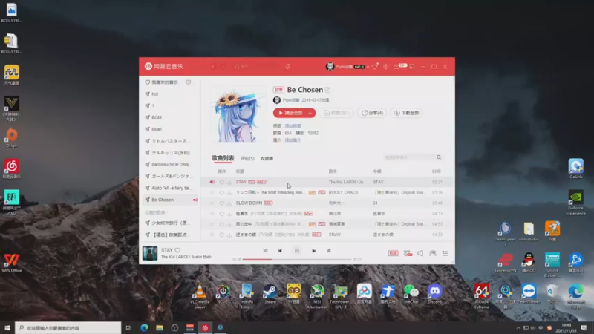Open the playlist creator profile link
Image resolution: width=594 pixels, height=334 pixels.
point(291,100)
